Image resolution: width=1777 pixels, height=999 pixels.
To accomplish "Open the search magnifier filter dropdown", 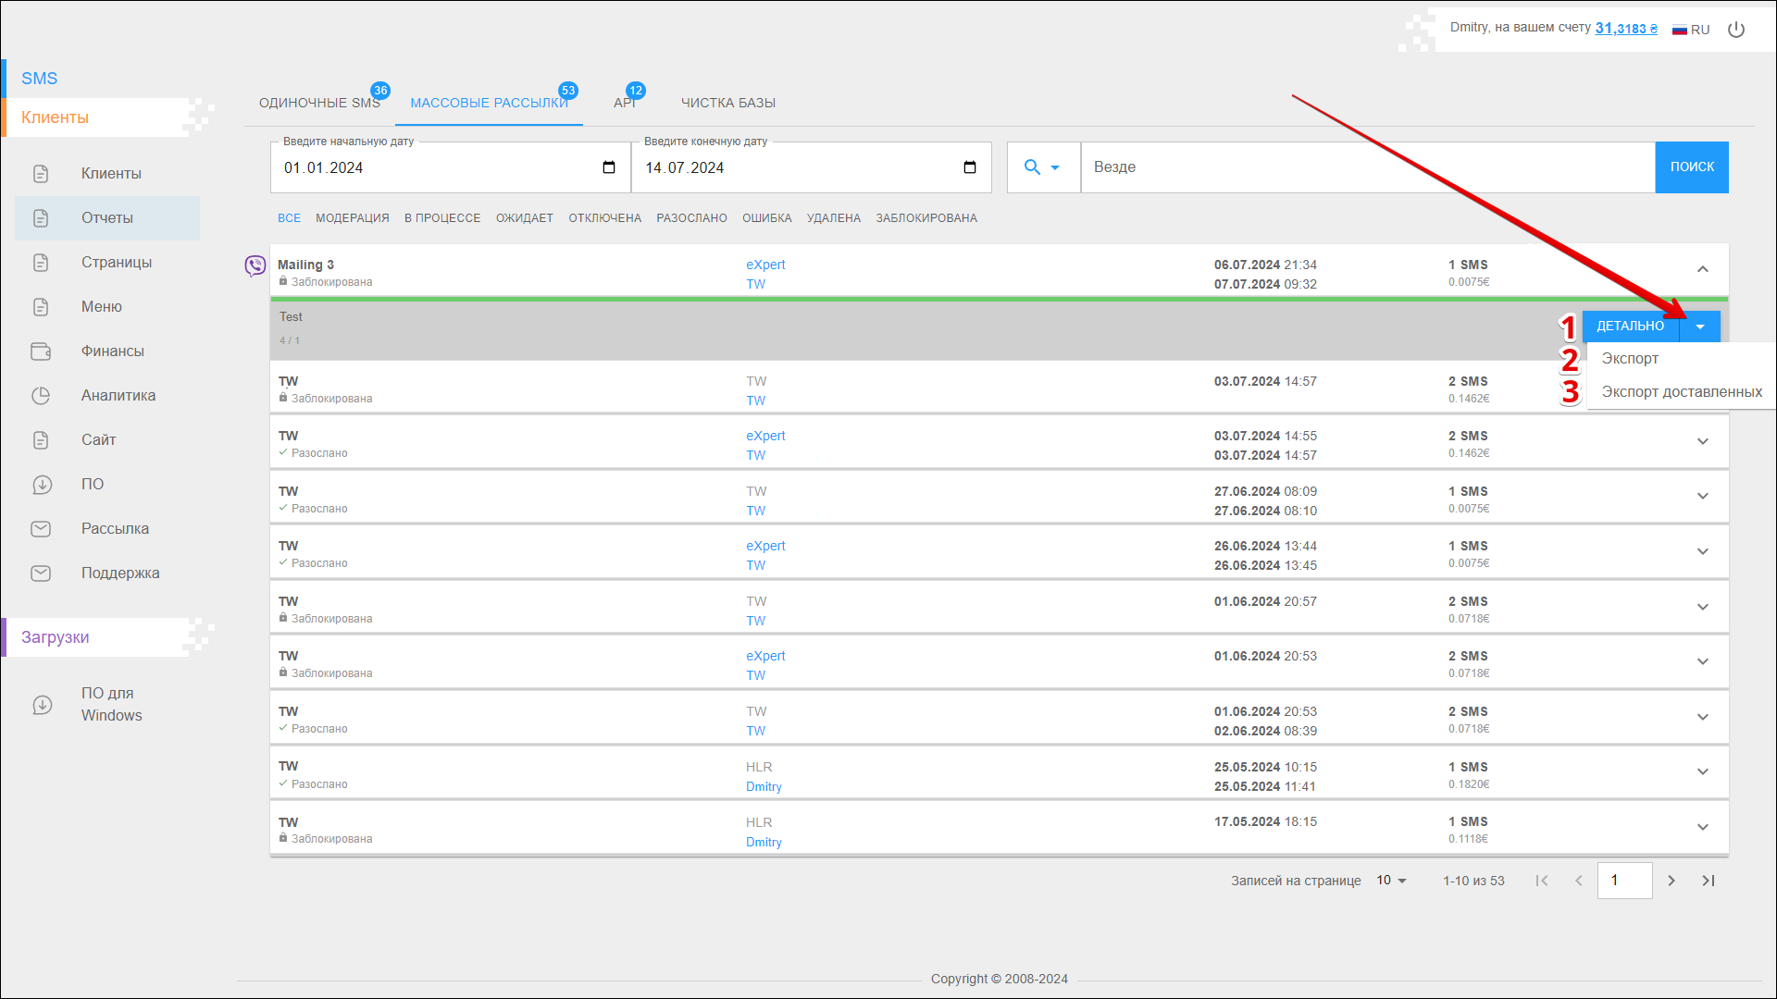I will coord(1042,167).
